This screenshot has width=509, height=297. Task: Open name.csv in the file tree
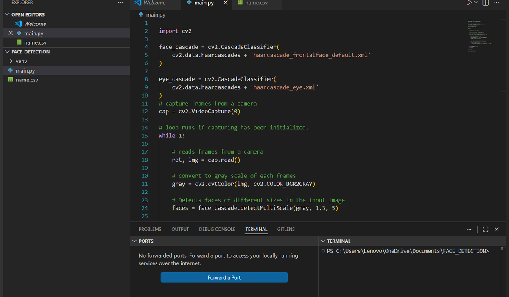coord(27,80)
